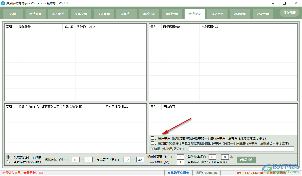Switch to the 微博账号 tab

[36, 14]
